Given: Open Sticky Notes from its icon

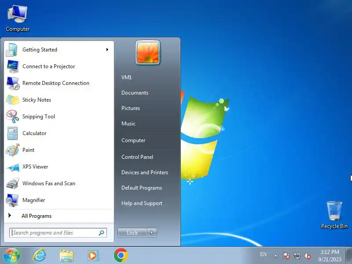Looking at the screenshot, I should [13, 100].
